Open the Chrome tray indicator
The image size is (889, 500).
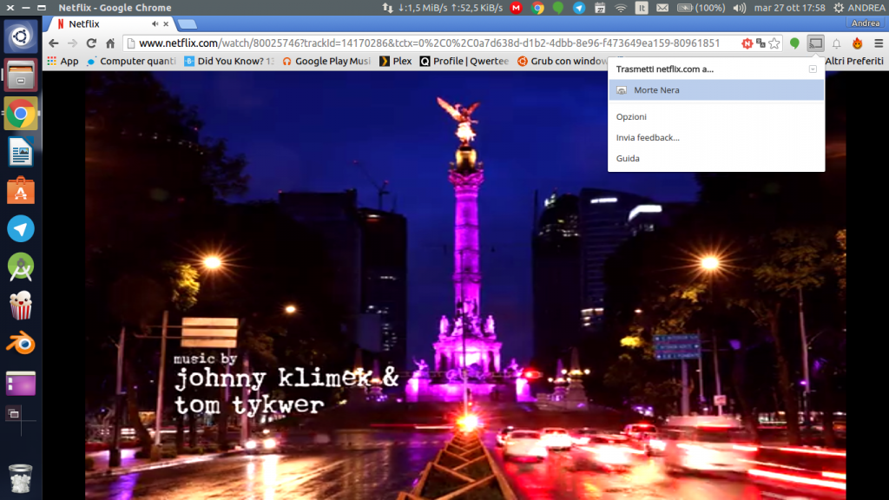tap(537, 8)
